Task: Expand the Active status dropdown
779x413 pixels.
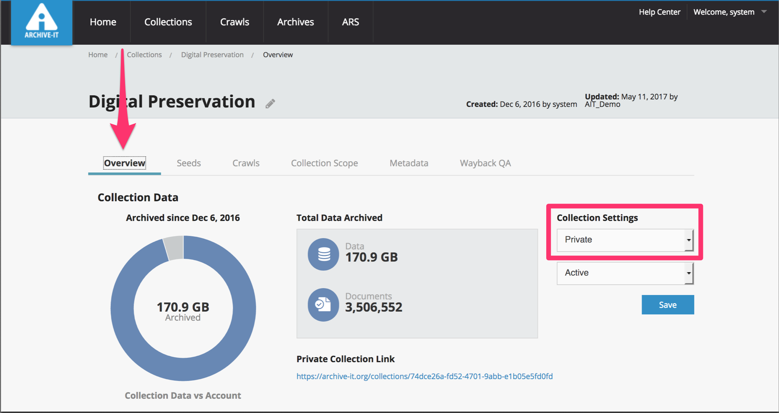Action: click(625, 273)
